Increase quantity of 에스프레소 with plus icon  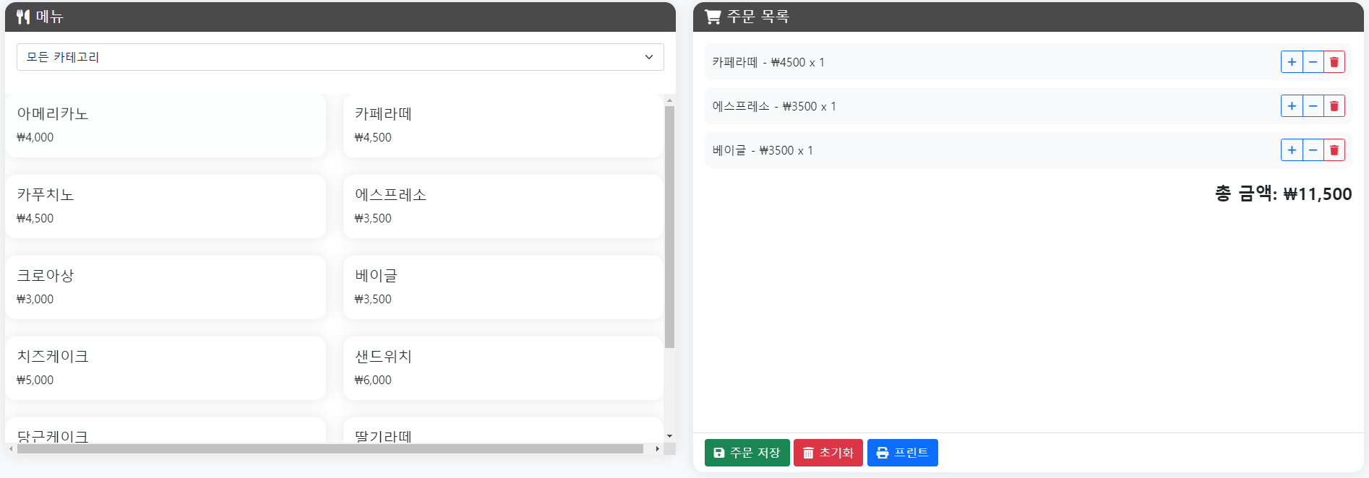tap(1292, 106)
